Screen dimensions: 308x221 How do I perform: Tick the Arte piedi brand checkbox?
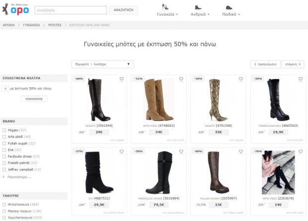(4, 137)
